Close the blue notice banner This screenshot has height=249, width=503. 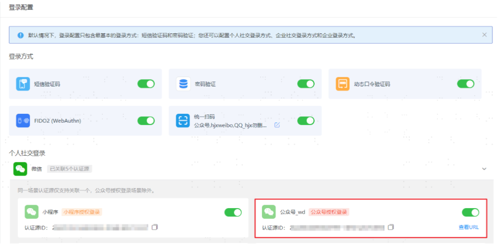pos(484,35)
